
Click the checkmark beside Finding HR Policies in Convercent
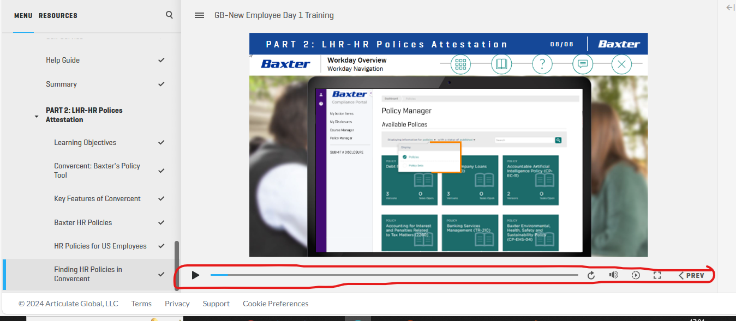point(161,274)
